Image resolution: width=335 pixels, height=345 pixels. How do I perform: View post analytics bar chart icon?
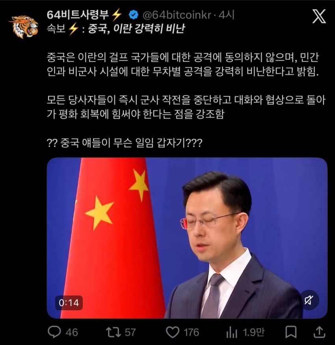tap(232, 332)
